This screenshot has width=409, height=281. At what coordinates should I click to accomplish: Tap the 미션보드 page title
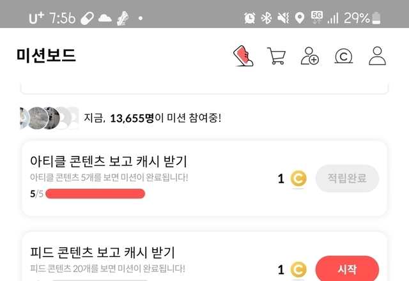tap(46, 56)
